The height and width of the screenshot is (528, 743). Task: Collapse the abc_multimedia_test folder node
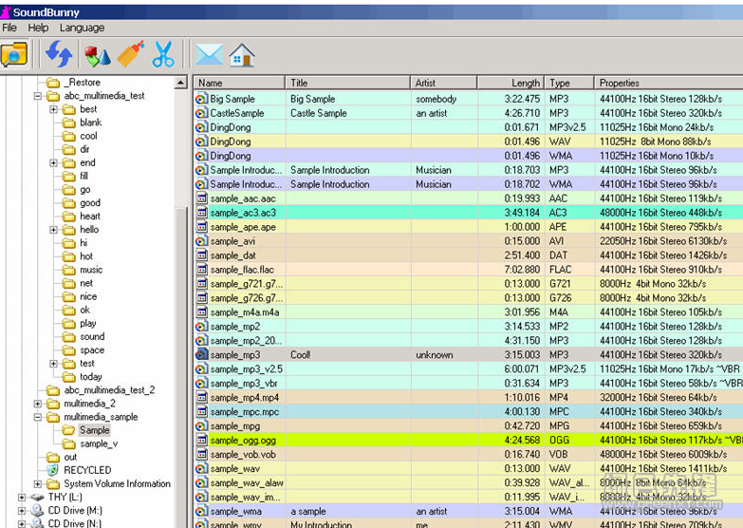pos(37,96)
